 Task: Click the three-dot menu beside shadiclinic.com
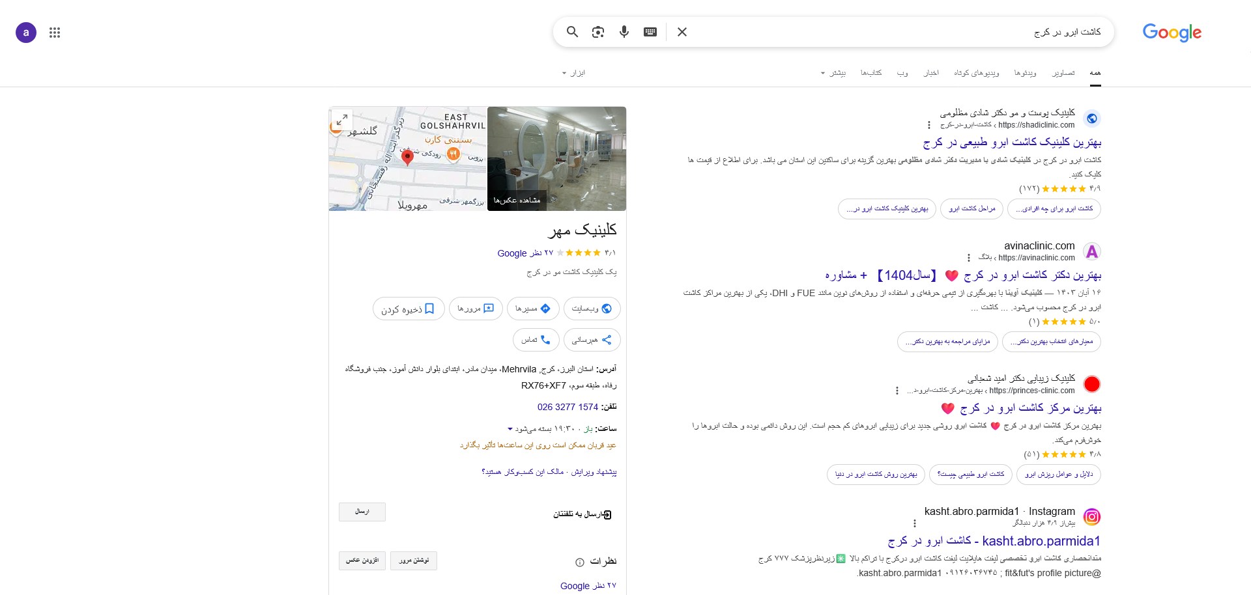[x=929, y=125]
